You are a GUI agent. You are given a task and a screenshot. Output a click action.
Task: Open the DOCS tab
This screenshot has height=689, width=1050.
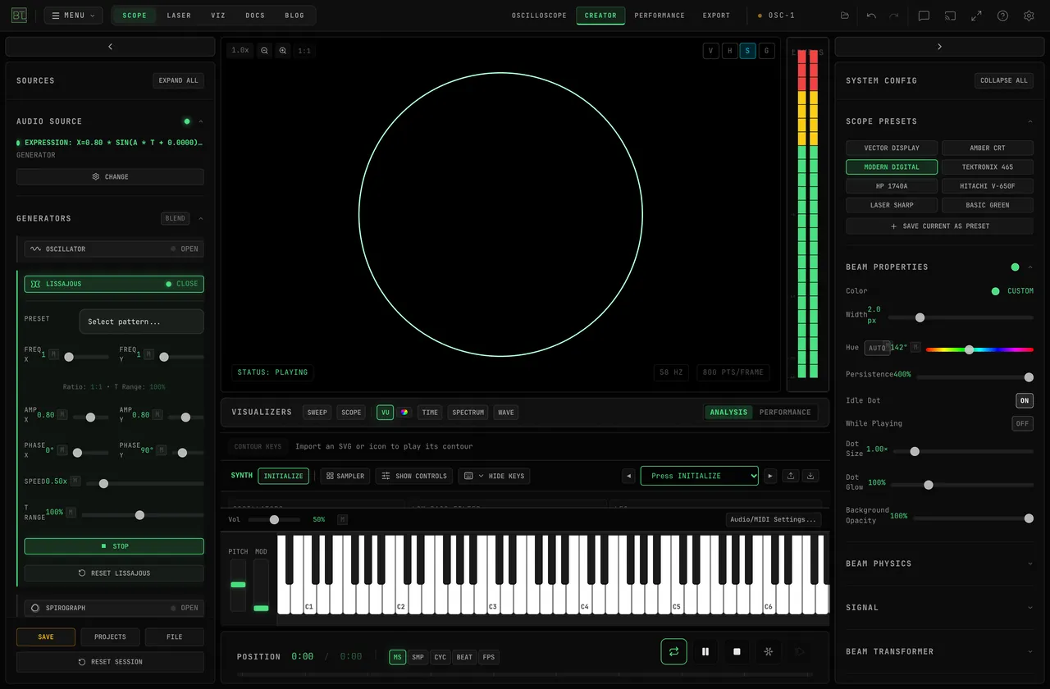pyautogui.click(x=255, y=16)
